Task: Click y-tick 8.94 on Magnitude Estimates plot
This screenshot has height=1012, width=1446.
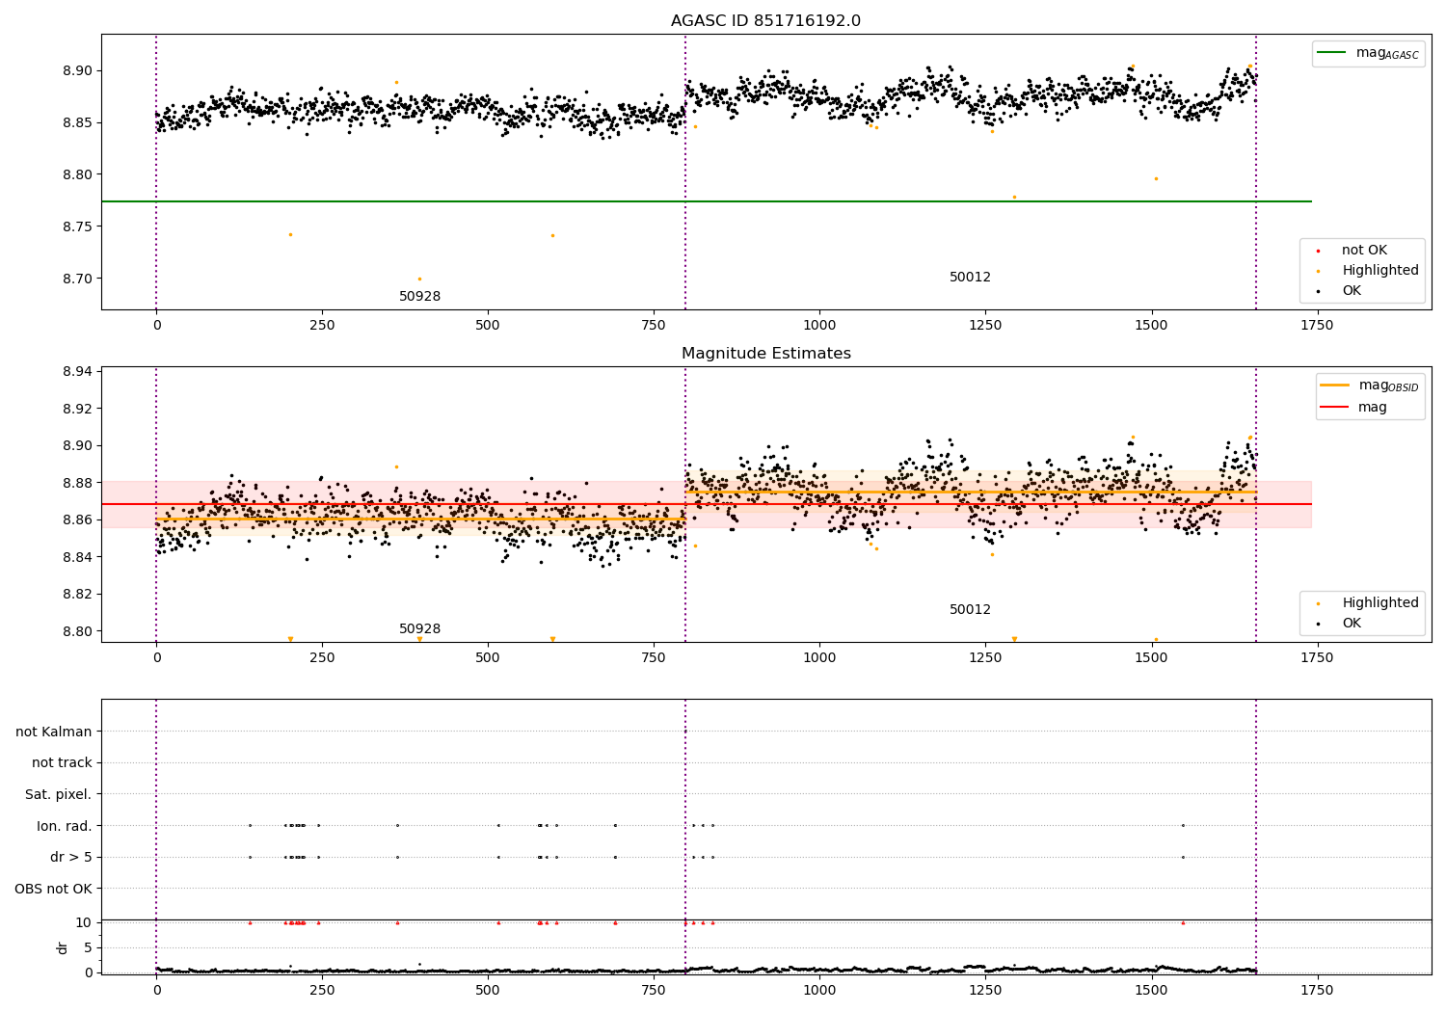Action: [76, 372]
